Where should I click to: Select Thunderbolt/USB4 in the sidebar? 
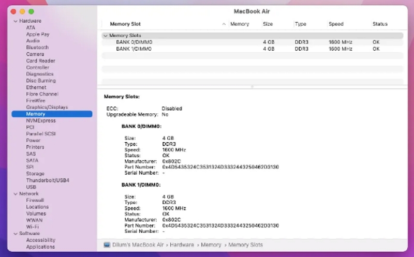(48, 180)
